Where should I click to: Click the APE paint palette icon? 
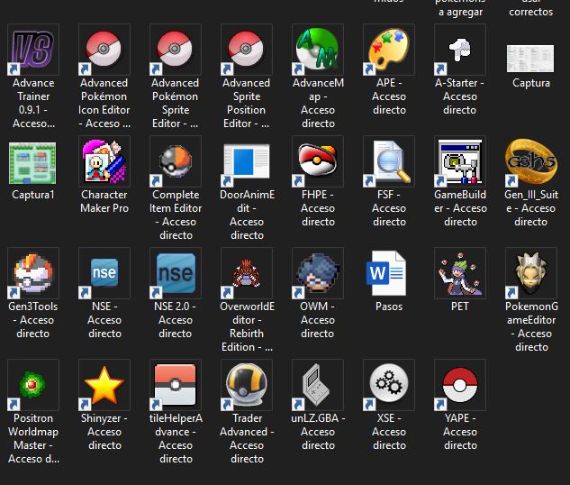[x=389, y=50]
